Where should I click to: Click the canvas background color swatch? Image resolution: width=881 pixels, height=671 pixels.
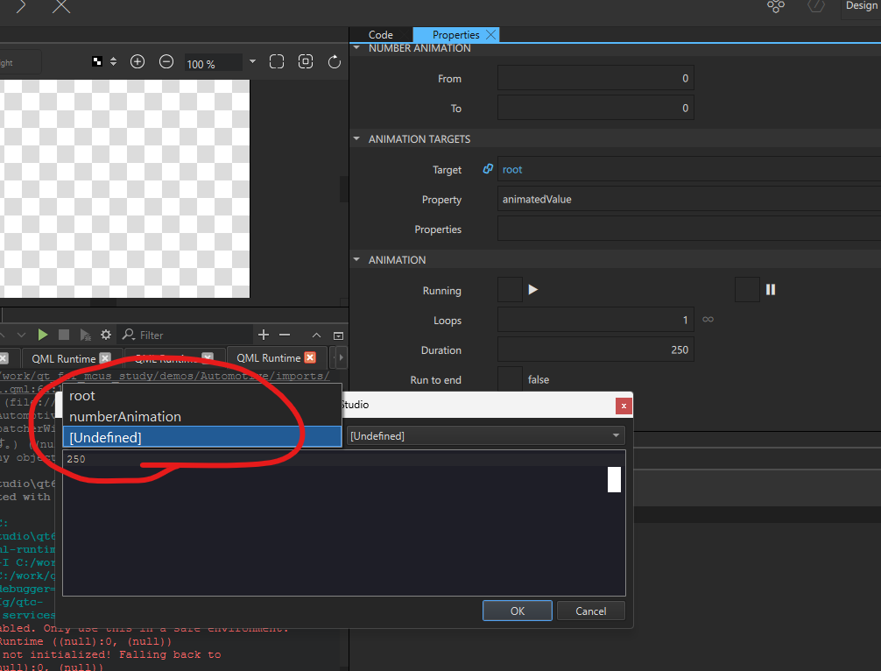click(97, 62)
